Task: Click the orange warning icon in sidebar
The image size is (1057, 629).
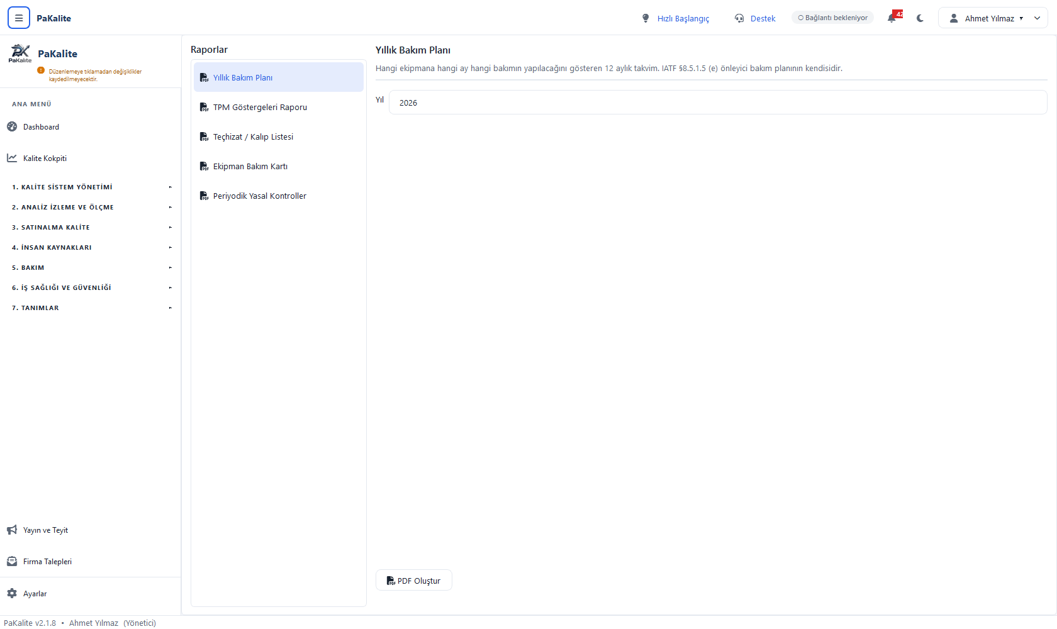Action: (41, 70)
